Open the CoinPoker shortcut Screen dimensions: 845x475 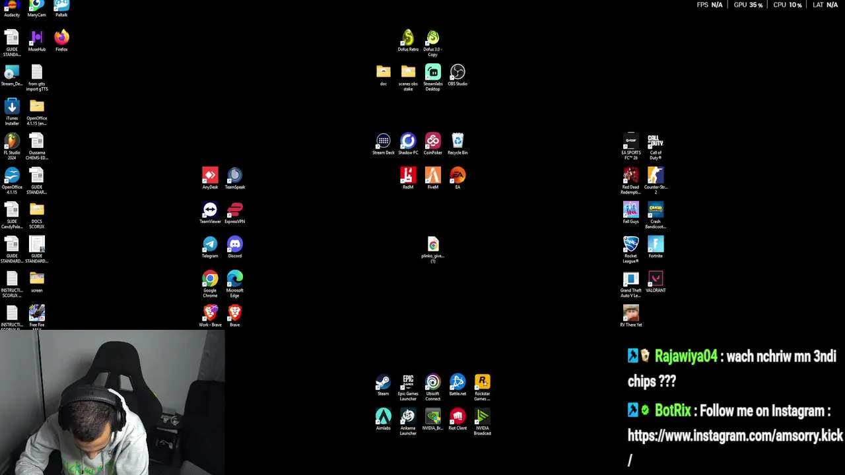pyautogui.click(x=433, y=144)
